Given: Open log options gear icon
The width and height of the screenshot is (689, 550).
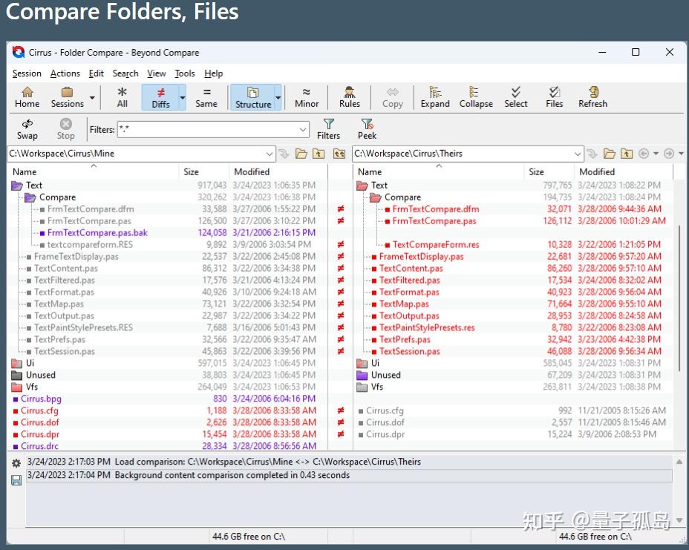Looking at the screenshot, I should (16, 463).
